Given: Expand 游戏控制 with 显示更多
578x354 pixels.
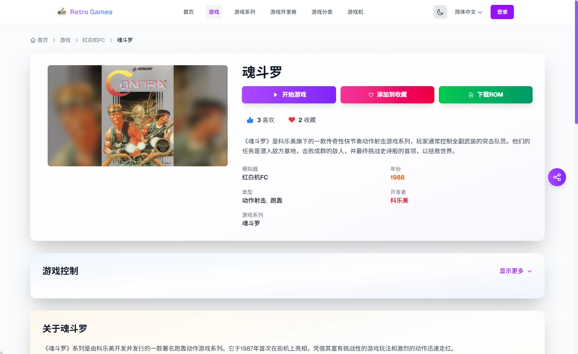Looking at the screenshot, I should point(515,271).
